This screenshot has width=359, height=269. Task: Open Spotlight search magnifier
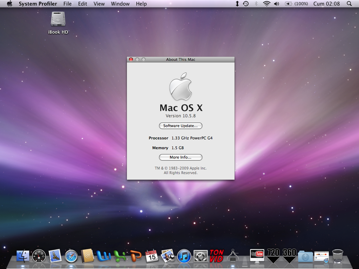(349, 4)
